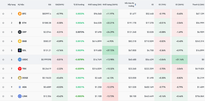Click the XRP coin icon
Image resolution: width=205 pixels, height=101 pixels.
point(20,32)
